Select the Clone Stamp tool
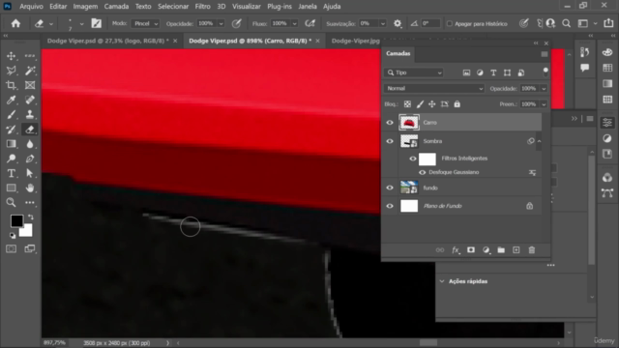The image size is (619, 348). coord(30,114)
